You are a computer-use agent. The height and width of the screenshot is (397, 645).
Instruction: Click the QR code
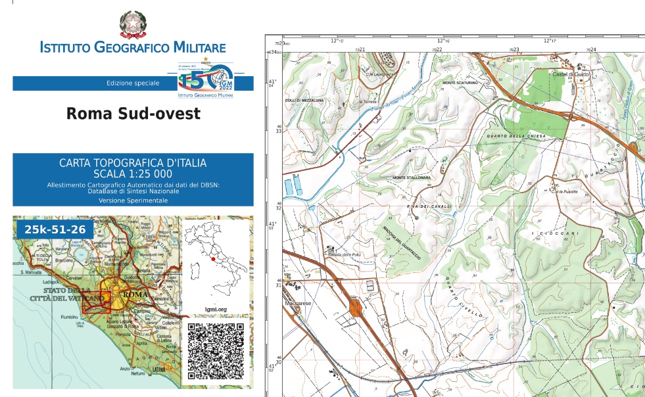click(x=216, y=351)
